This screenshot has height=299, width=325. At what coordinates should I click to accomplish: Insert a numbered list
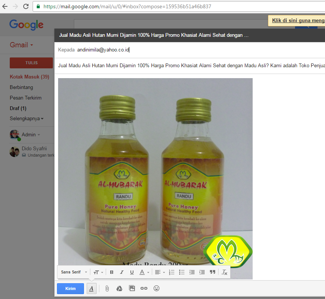tap(172, 272)
